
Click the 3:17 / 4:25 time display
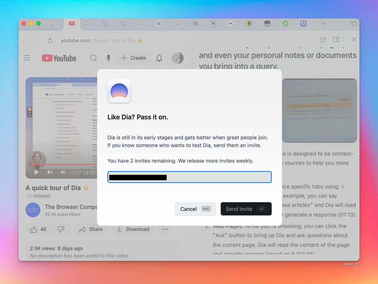coord(83,172)
